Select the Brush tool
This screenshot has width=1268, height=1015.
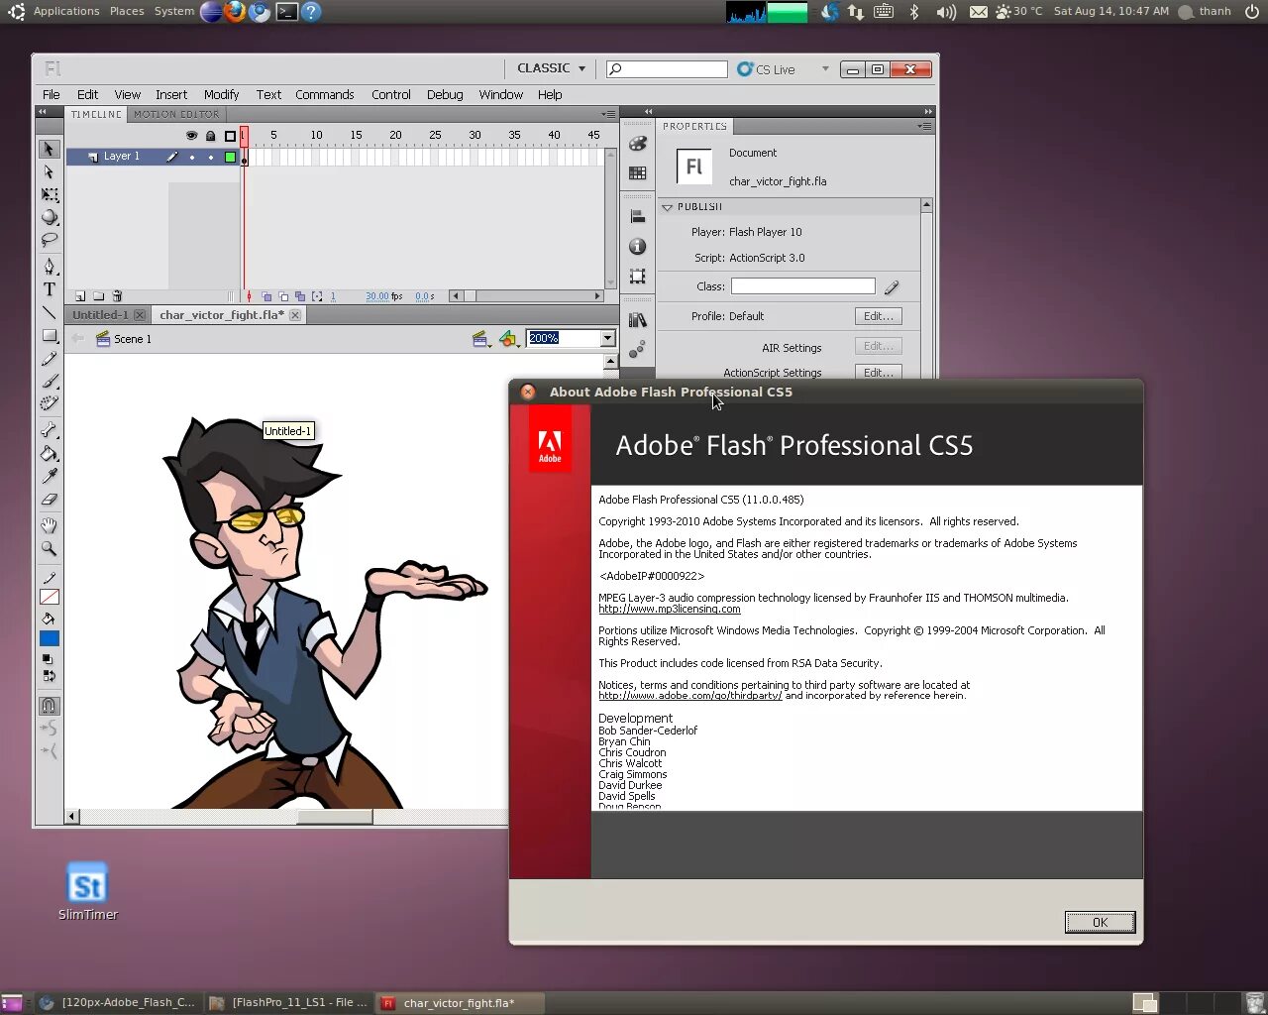(x=49, y=382)
